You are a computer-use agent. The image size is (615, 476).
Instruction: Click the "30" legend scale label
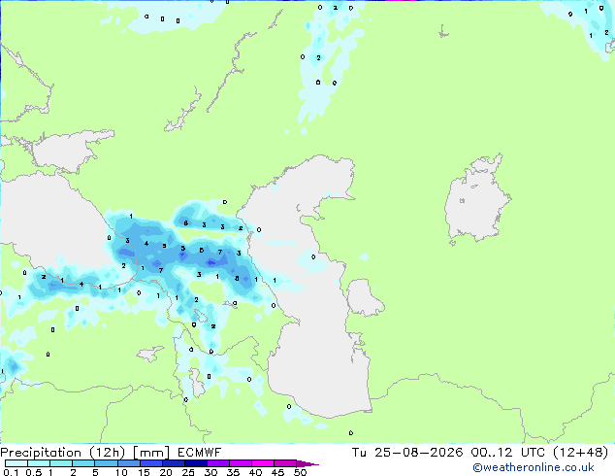210,472
